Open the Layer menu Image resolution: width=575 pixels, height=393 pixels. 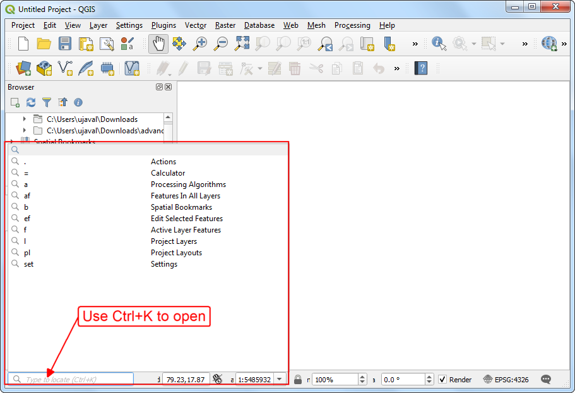[x=98, y=25]
